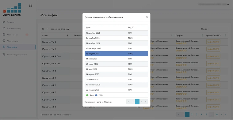Open Мои оплаты in the sidebar

point(13,41)
